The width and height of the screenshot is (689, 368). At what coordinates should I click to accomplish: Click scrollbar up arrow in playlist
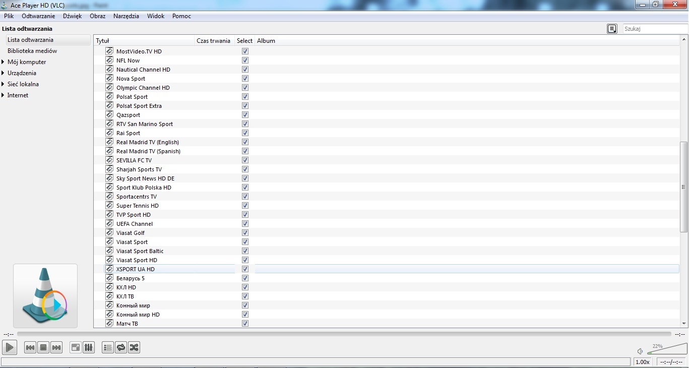point(684,40)
